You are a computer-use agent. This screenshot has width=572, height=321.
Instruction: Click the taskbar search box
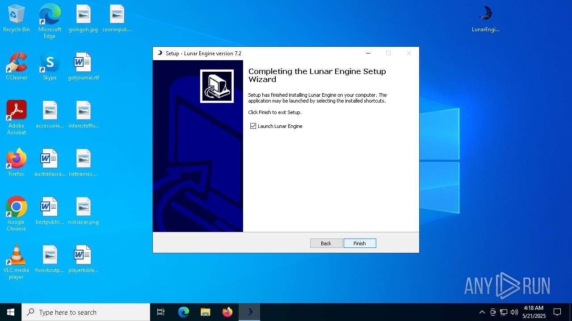[86, 312]
